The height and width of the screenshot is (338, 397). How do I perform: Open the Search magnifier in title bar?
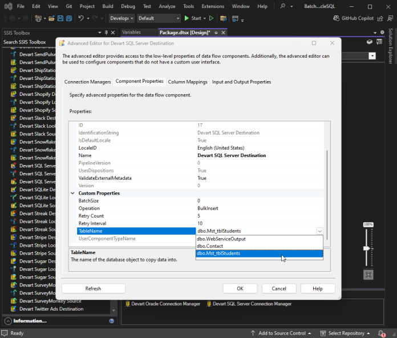point(283,6)
